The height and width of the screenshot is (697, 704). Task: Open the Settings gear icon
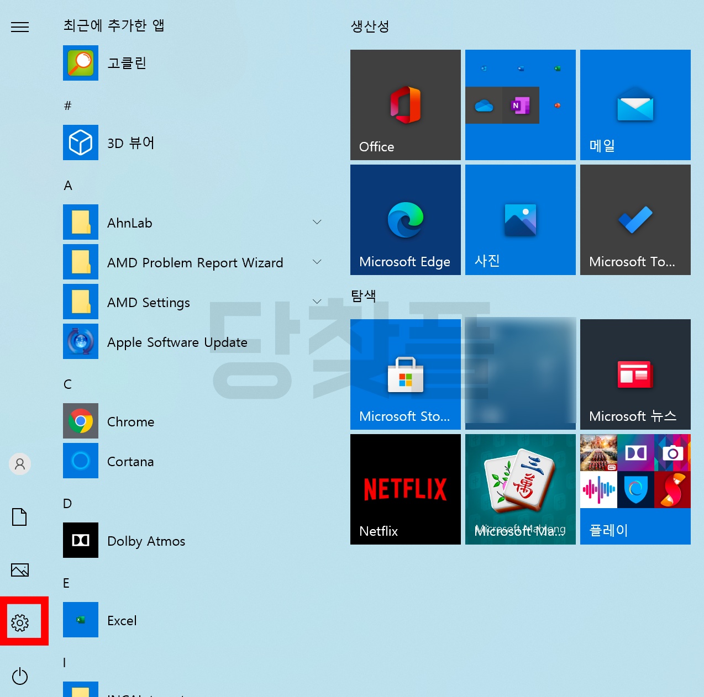tap(20, 623)
